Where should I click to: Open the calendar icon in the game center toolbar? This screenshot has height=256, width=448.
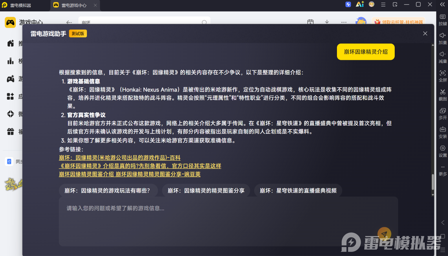coord(310,22)
